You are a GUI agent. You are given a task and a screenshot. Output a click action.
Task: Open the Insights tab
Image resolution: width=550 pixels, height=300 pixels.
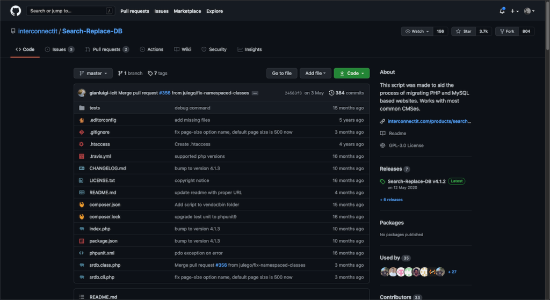[249, 49]
